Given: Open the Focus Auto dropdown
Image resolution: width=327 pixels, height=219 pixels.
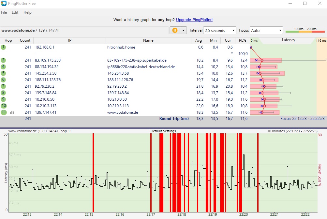Looking at the screenshot, I should [x=266, y=30].
